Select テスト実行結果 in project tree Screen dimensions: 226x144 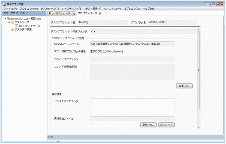23,29
